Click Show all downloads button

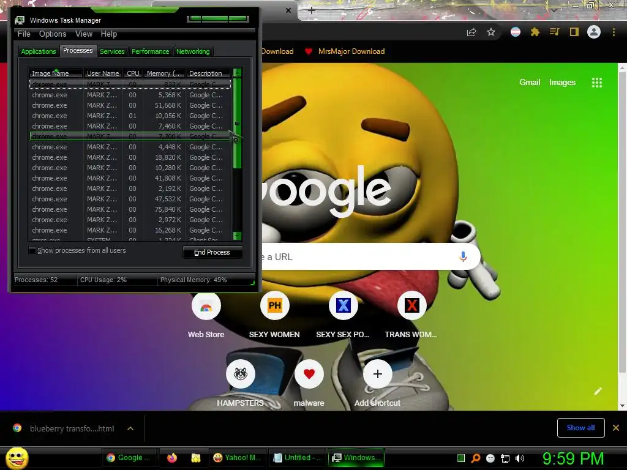[x=580, y=428]
